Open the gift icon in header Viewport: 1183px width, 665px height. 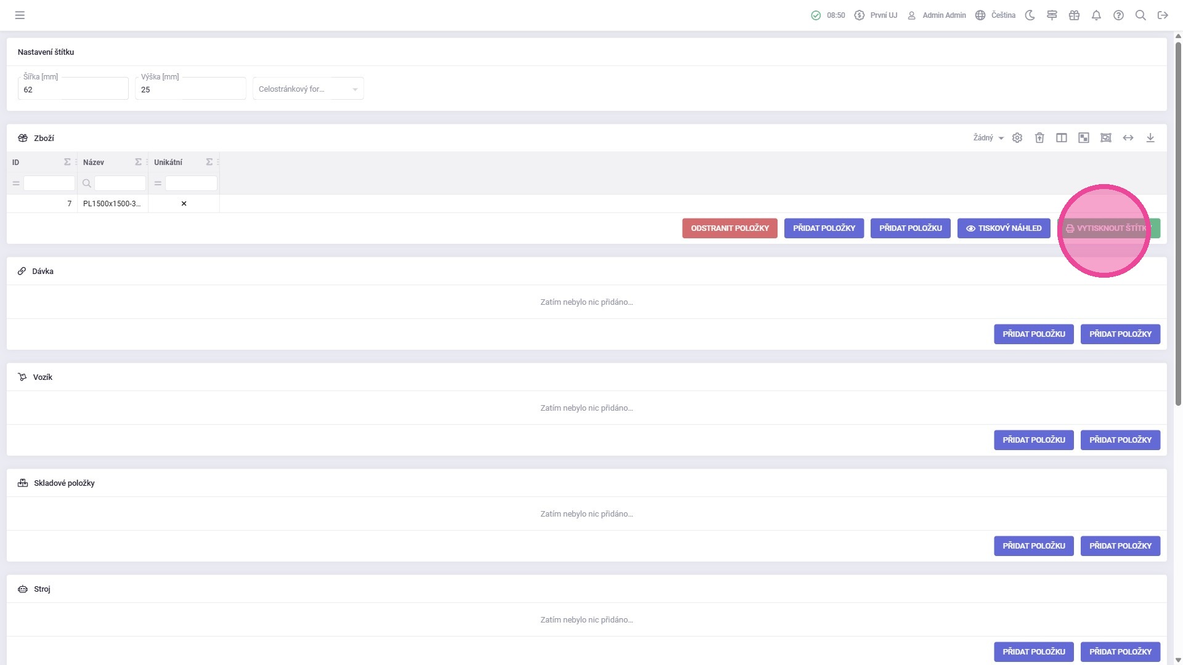click(x=1074, y=15)
